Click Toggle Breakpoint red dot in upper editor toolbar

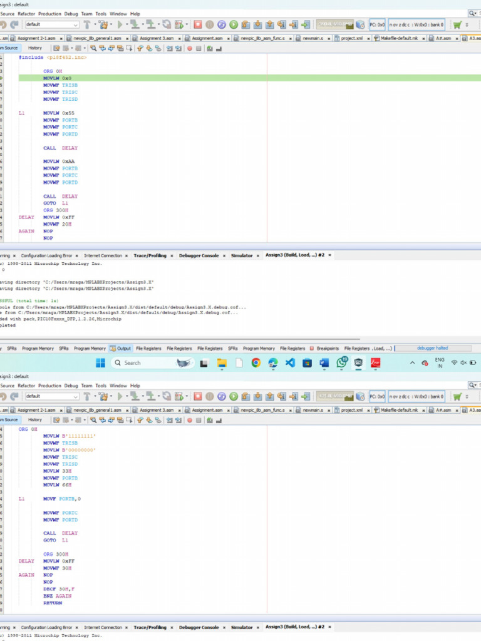tap(190, 48)
